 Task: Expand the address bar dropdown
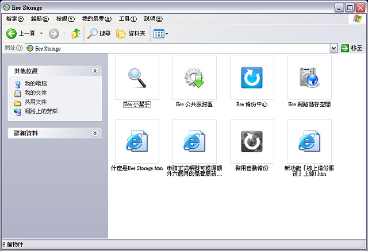pyautogui.click(x=333, y=48)
